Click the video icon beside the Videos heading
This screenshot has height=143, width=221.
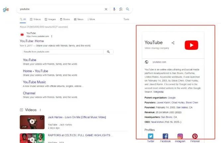(22, 110)
